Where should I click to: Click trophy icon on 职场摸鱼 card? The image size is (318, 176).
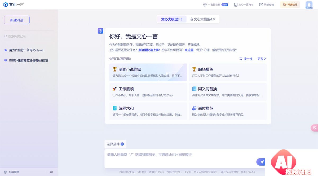194,69
